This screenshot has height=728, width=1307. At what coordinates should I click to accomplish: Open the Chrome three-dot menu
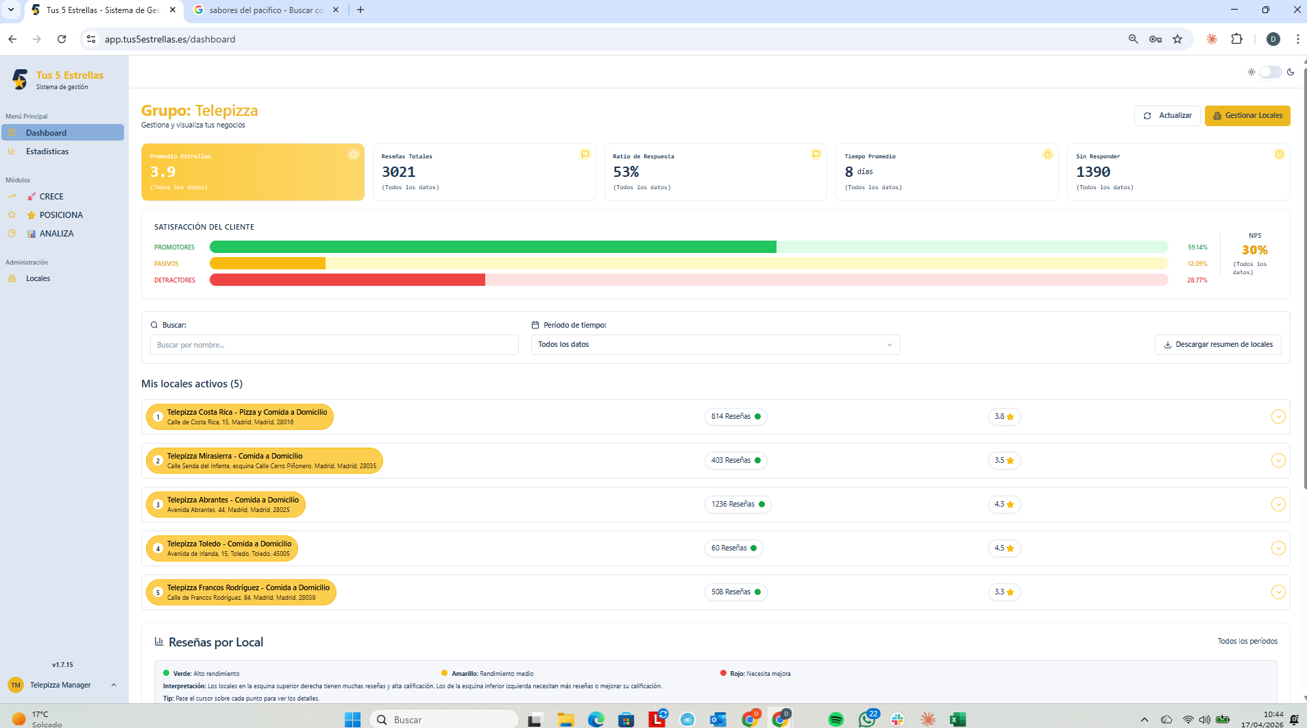1297,39
